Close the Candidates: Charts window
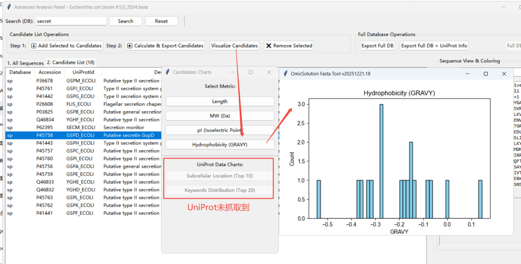This screenshot has width=521, height=264. pyautogui.click(x=269, y=72)
